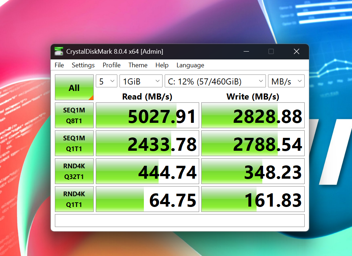Click SEQ1M Q1T1 read result 2433.78
This screenshot has height=256, width=352.
point(147,143)
